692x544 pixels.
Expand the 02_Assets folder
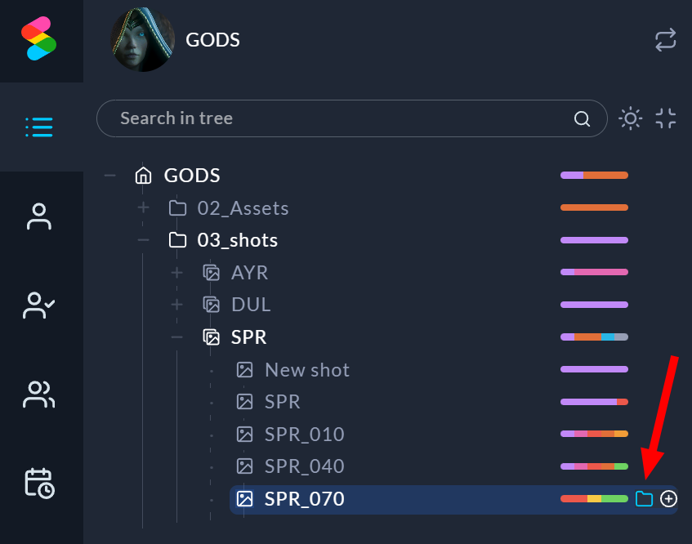click(144, 208)
